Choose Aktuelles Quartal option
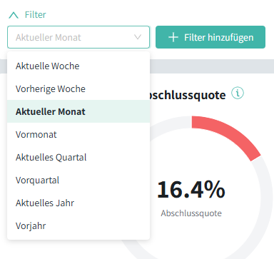This screenshot has width=274, height=259. [x=78, y=157]
